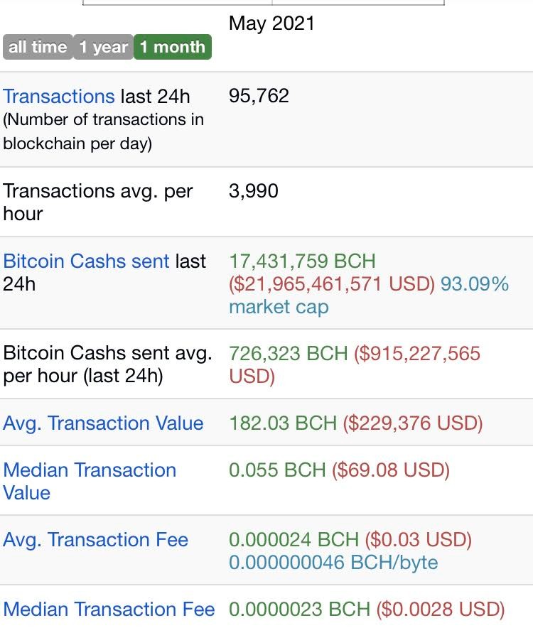This screenshot has height=628, width=533.
Task: Open the Median Transaction Fee link
Action: [109, 610]
